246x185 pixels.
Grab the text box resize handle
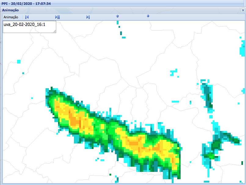point(55,31)
